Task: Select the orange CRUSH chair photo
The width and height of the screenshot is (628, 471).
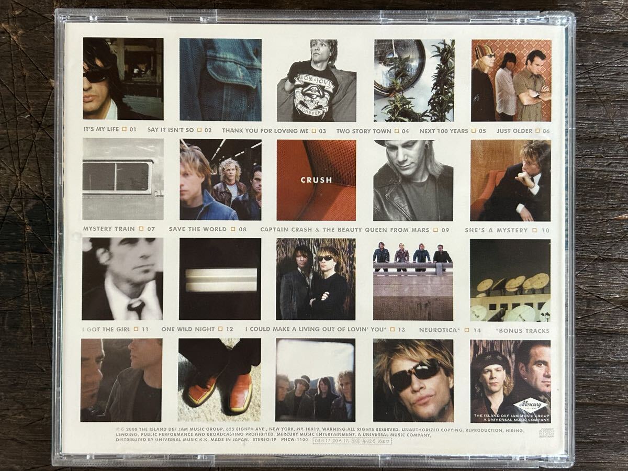Action: click(x=316, y=180)
